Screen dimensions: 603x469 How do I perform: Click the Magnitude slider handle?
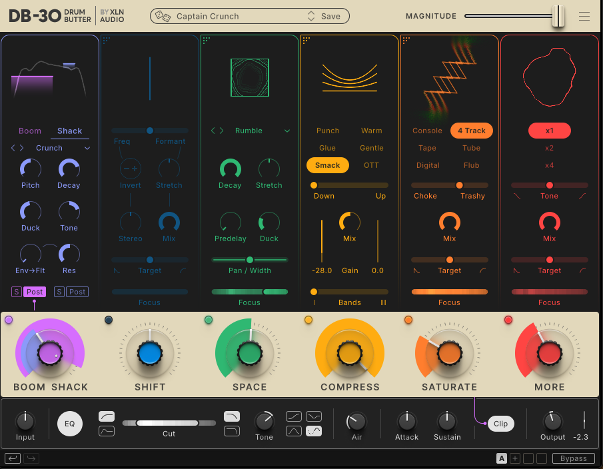tap(558, 16)
